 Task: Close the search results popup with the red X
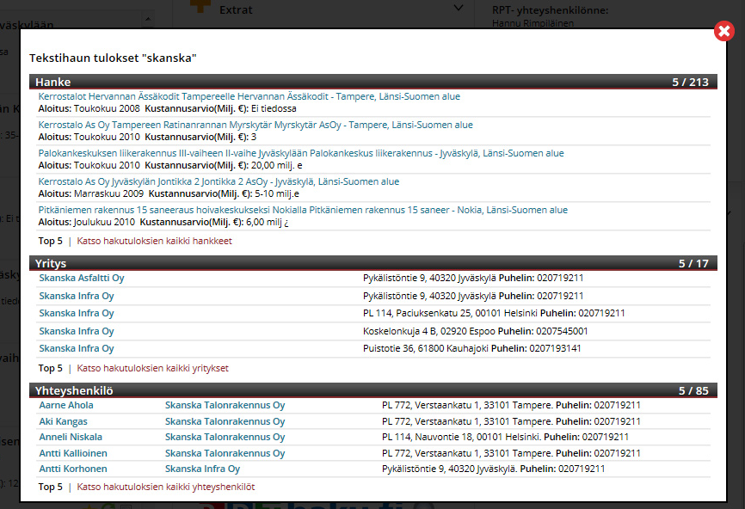[x=724, y=31]
